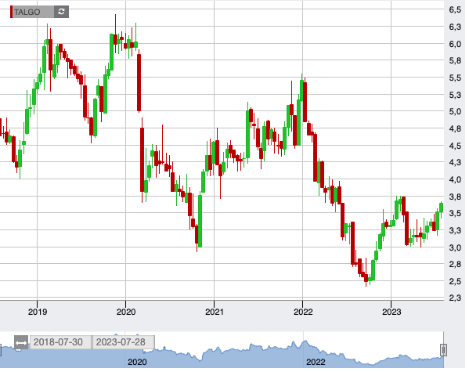Click the 2021 label on the x-axis
The width and height of the screenshot is (469, 372).
[215, 312]
